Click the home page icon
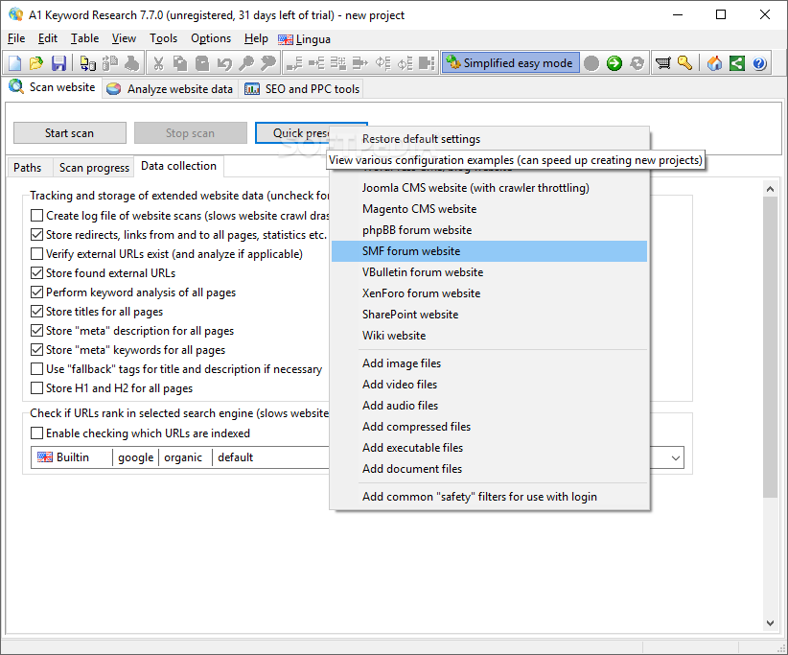Image resolution: width=788 pixels, height=655 pixels. point(714,63)
